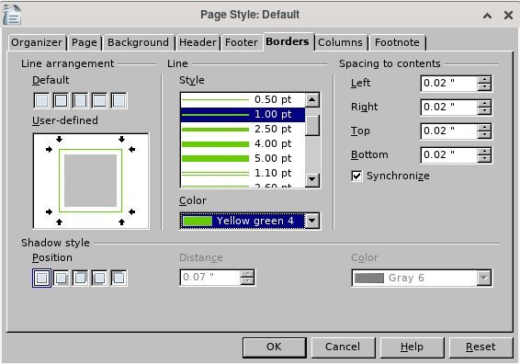The width and height of the screenshot is (520, 364).
Task: Click the OK button
Action: tap(275, 347)
